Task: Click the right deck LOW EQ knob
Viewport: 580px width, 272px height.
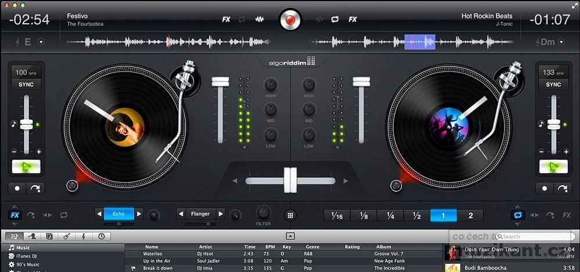Action: pyautogui.click(x=309, y=135)
